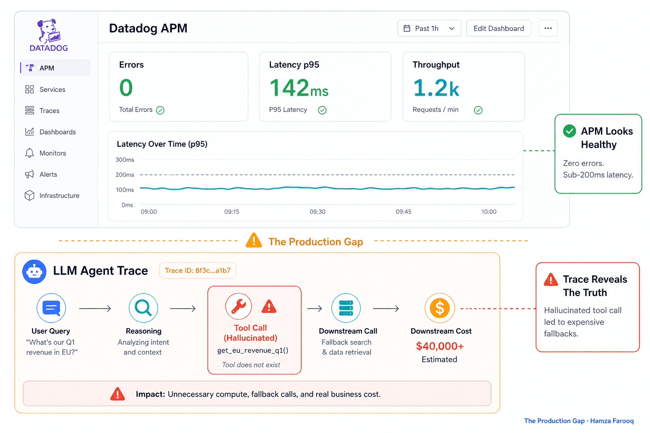Screen dimensions: 650x433
Task: Click the Errors metric card
Action: pos(179,87)
